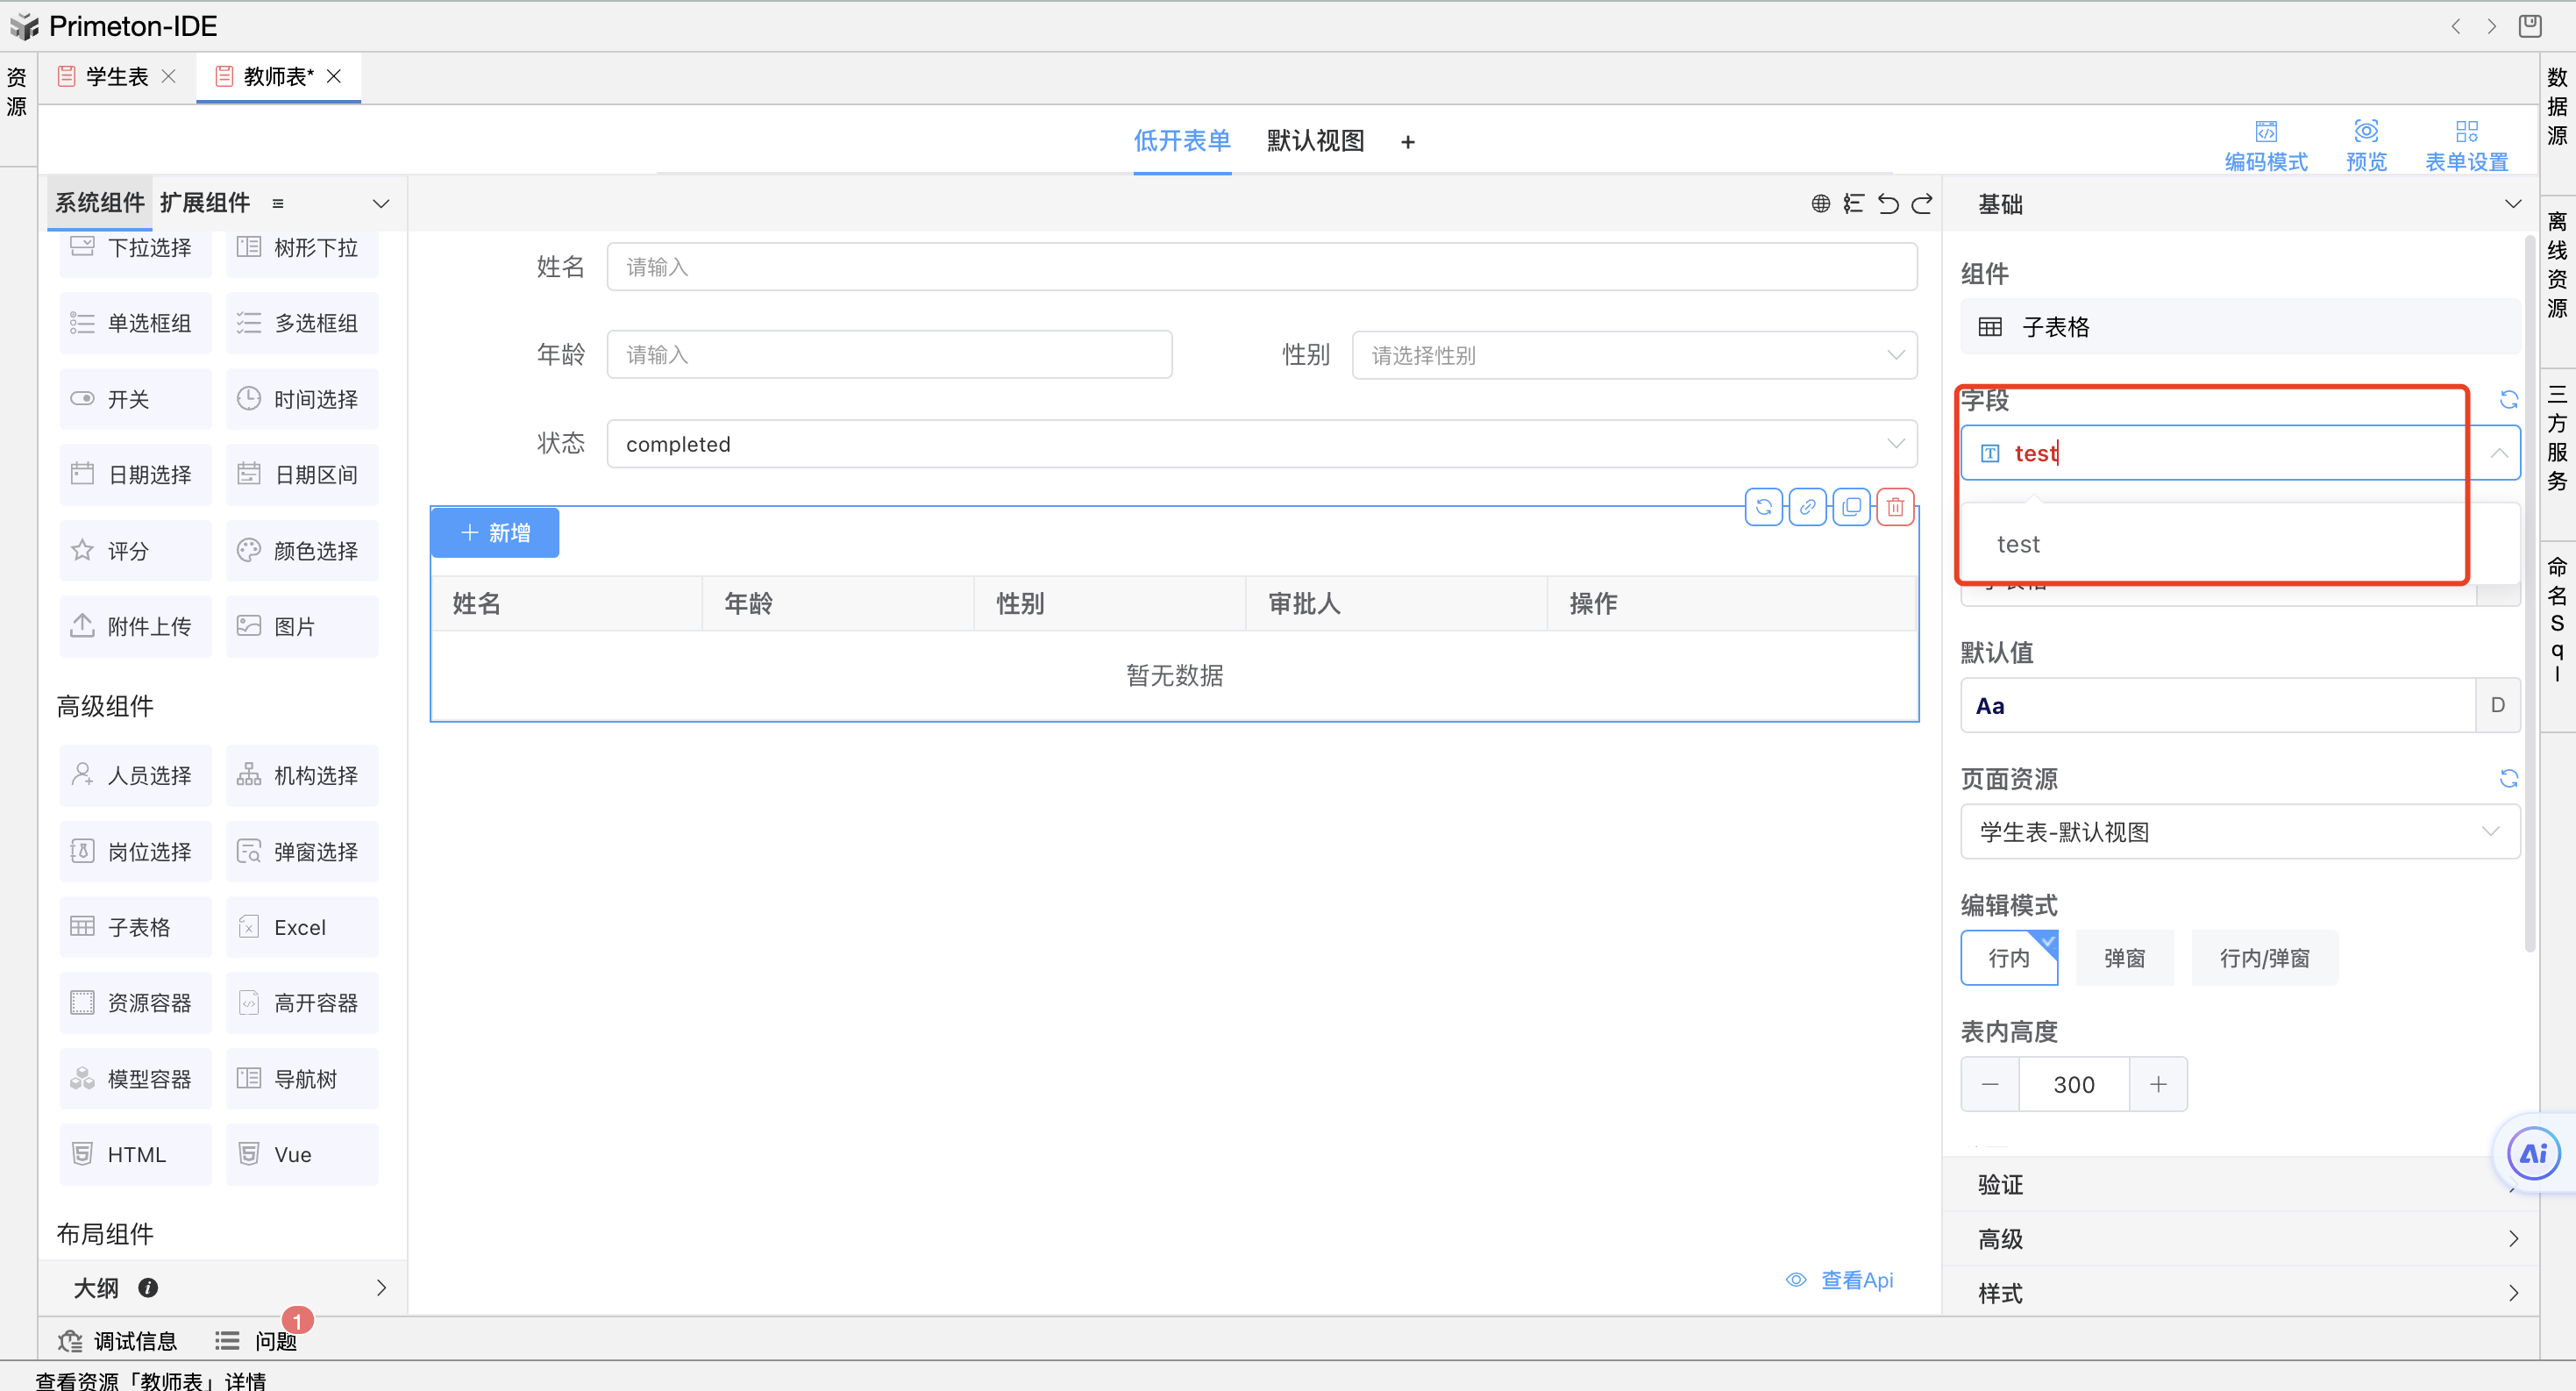
Task: Expand the 高级 settings section
Action: point(2240,1239)
